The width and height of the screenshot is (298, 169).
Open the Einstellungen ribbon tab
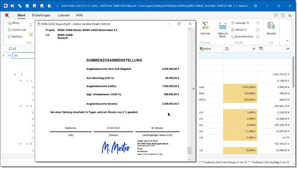[x=41, y=15]
